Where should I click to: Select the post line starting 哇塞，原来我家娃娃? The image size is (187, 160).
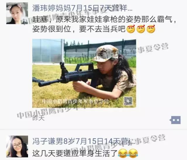pos(104,19)
